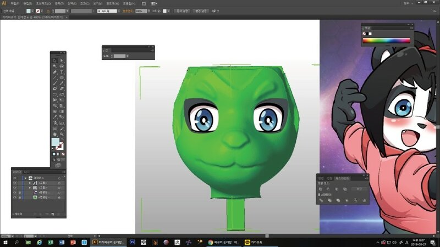Select the Hand tool
The height and width of the screenshot is (247, 440).
click(x=54, y=134)
